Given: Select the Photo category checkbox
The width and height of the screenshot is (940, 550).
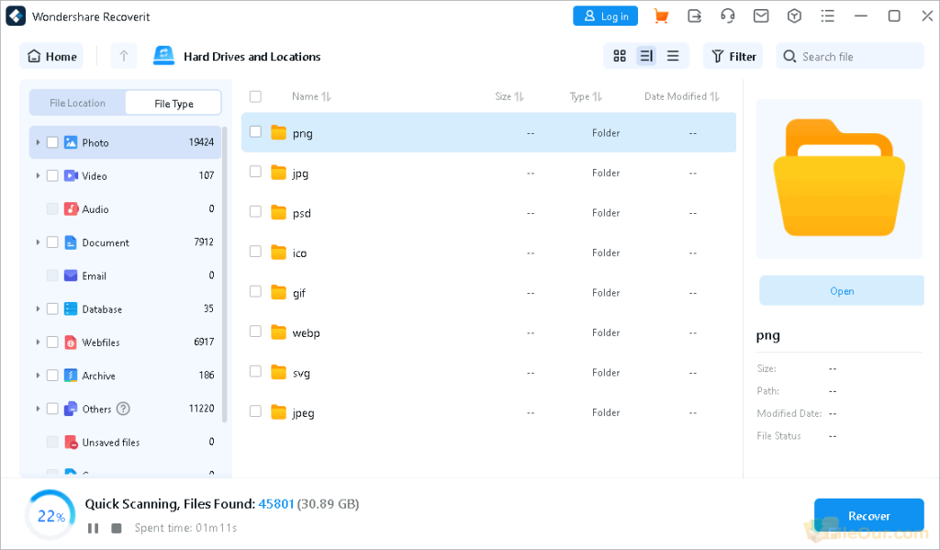Looking at the screenshot, I should coord(52,142).
